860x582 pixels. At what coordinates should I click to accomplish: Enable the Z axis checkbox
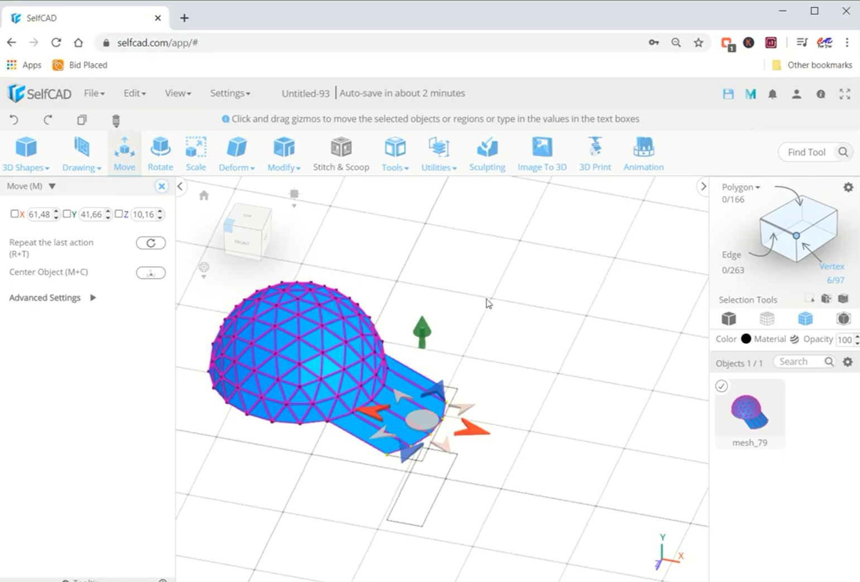click(x=118, y=214)
